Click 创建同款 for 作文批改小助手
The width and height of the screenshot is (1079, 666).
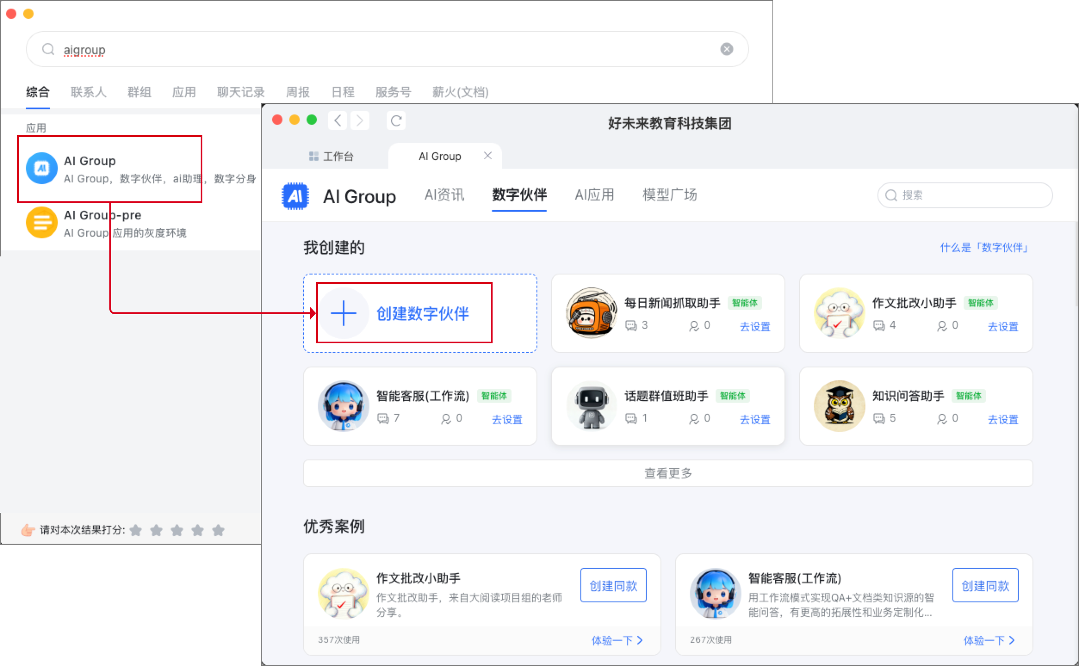[613, 586]
